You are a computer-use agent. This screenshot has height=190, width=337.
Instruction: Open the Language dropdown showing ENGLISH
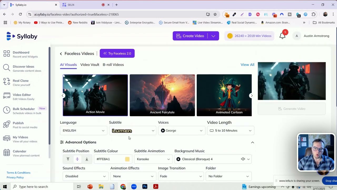[83, 131]
